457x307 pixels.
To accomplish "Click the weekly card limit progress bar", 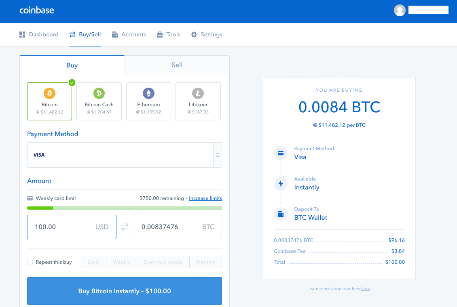I will coord(125,208).
